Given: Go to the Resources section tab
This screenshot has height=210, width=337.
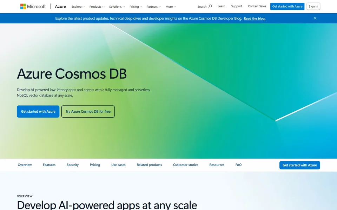Looking at the screenshot, I should (x=217, y=165).
